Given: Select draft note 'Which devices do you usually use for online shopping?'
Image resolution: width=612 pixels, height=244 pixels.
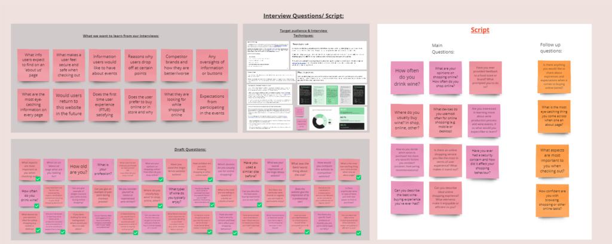Looking at the screenshot, I should click(x=226, y=169).
